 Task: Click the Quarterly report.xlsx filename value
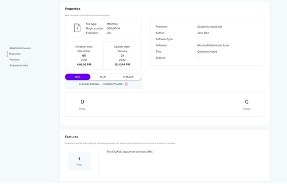210,26
